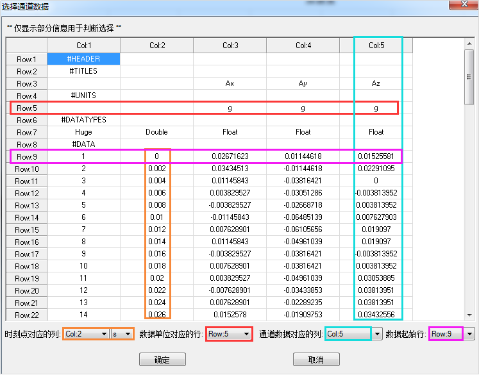Click the -0.02289235 cell
479x375 pixels.
point(303,303)
